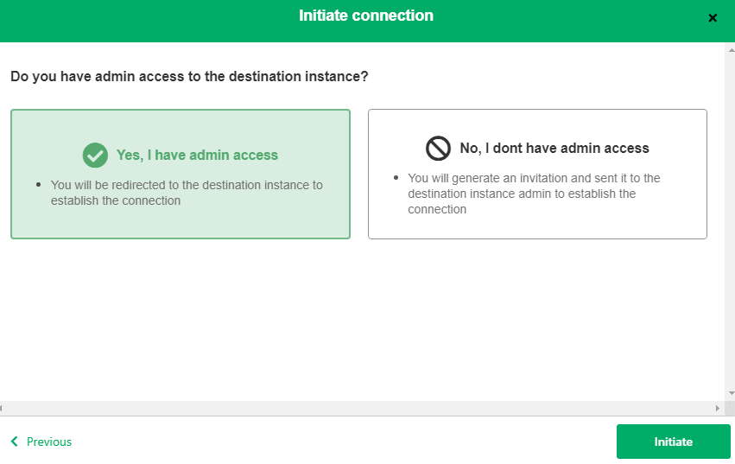Click the 'Yes, I have admin access' label

197,156
